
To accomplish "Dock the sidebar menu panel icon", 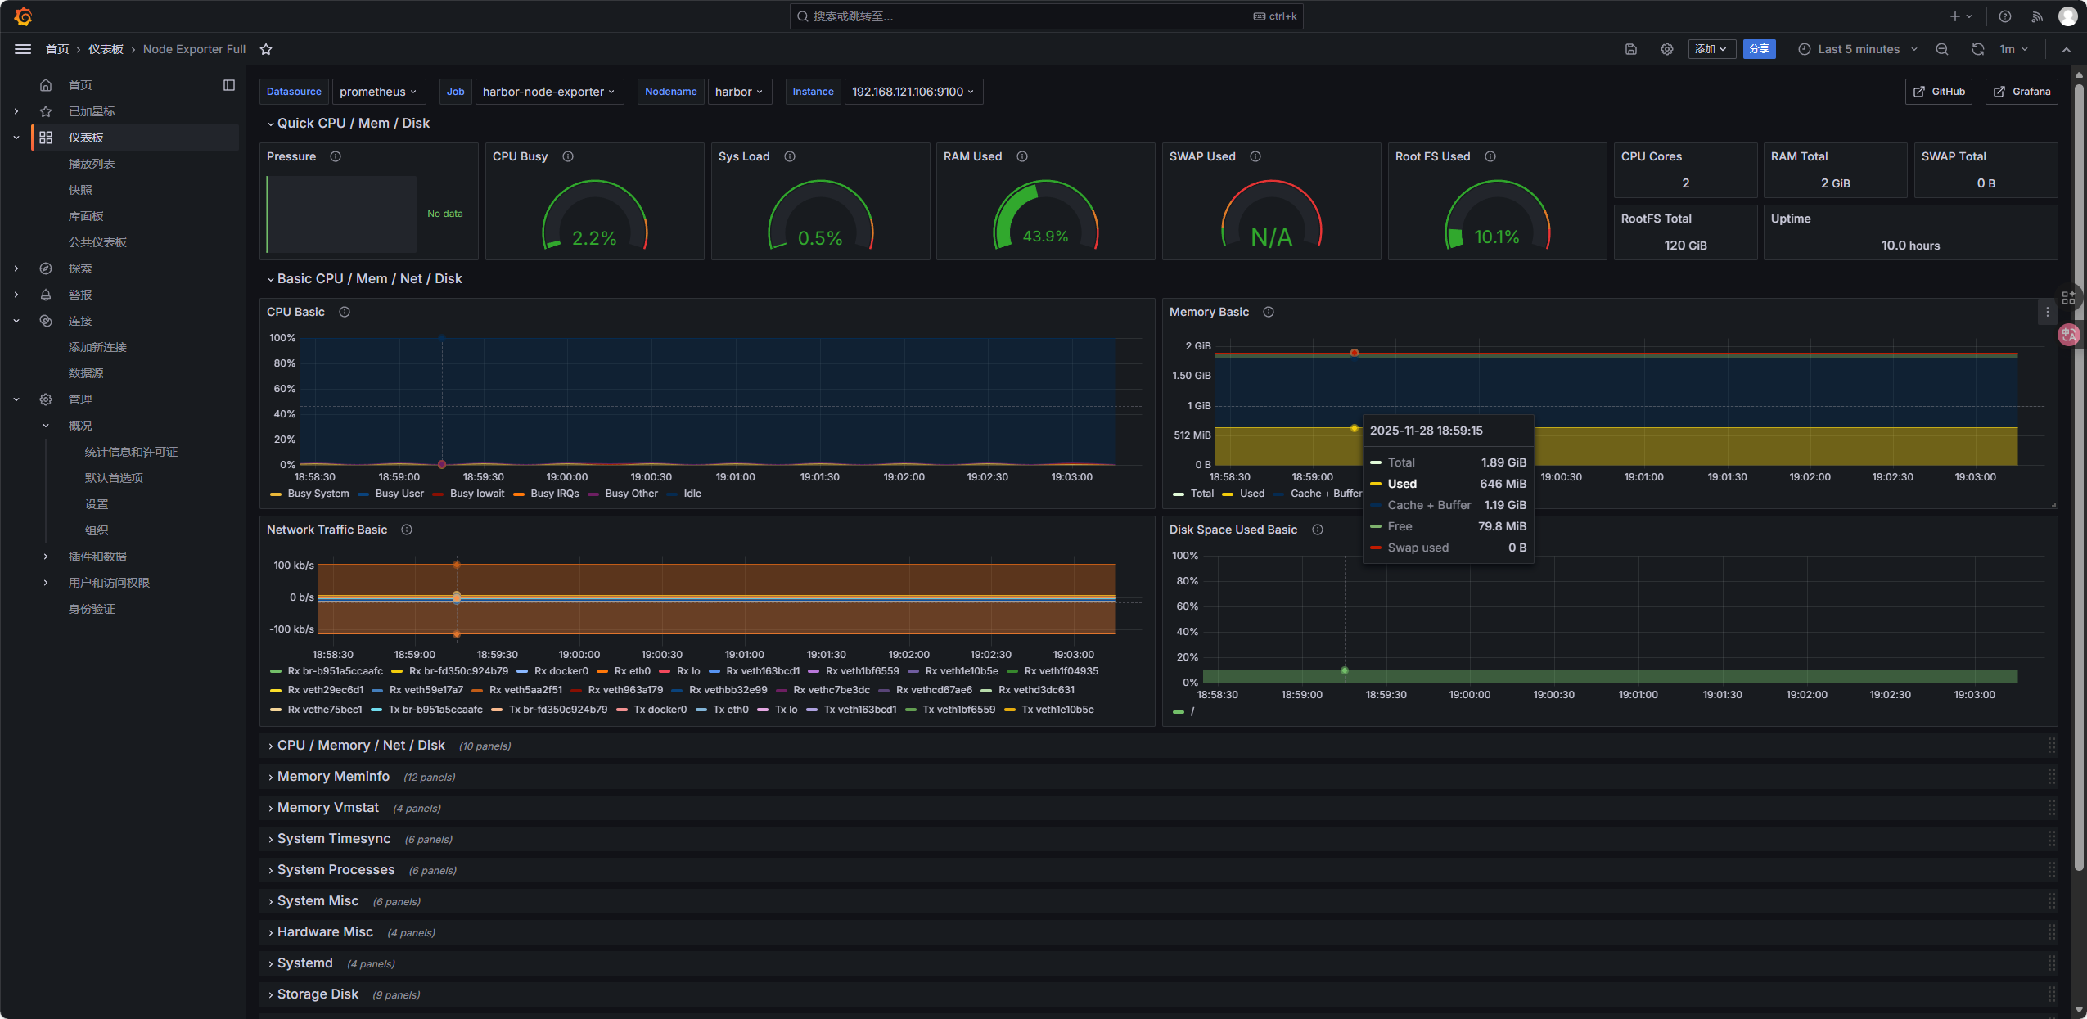I will pos(229,85).
